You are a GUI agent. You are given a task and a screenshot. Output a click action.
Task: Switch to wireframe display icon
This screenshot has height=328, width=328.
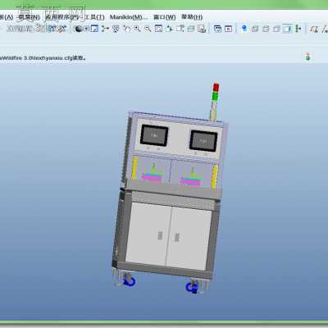(x=255, y=29)
